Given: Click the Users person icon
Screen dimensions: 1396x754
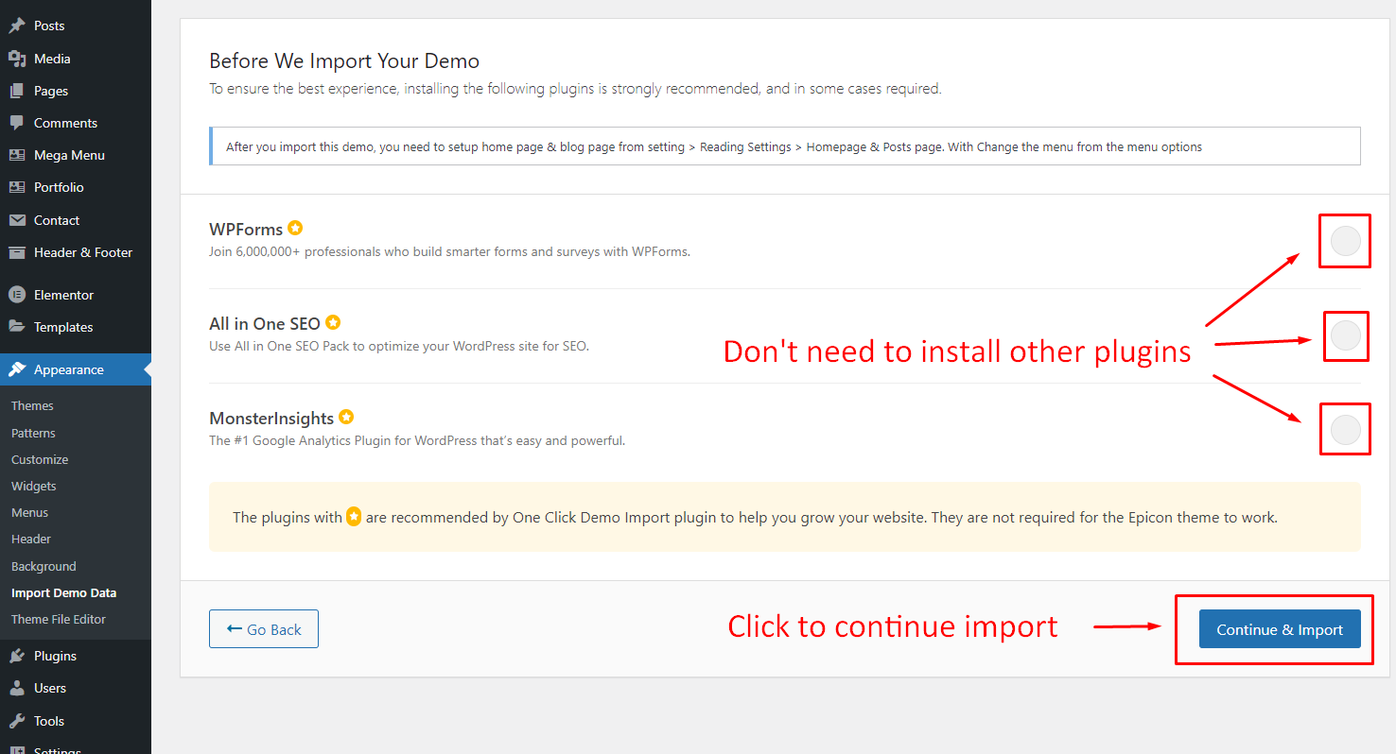Looking at the screenshot, I should pyautogui.click(x=17, y=688).
